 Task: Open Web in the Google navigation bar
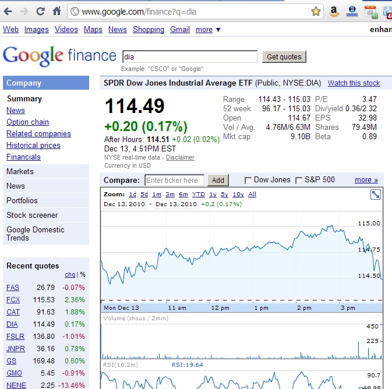point(10,30)
